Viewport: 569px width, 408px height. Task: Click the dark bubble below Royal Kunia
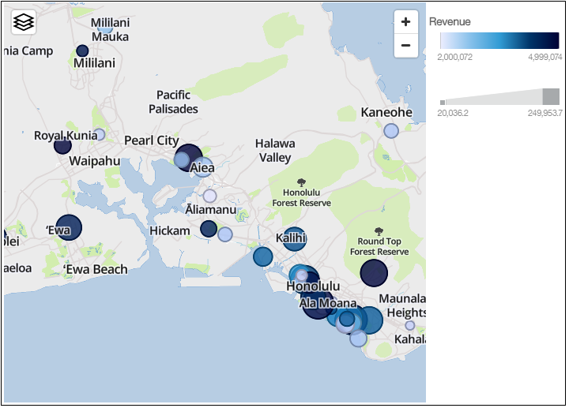[62, 146]
